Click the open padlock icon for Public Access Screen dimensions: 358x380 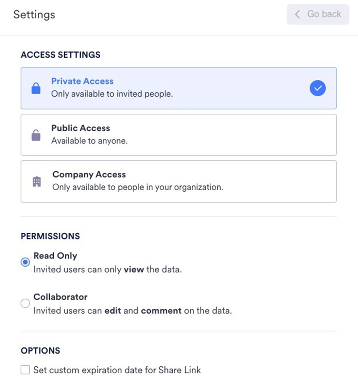click(x=36, y=135)
